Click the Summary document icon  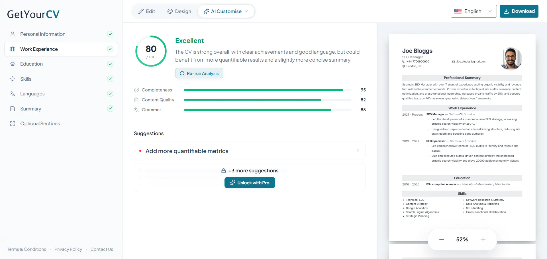13,109
